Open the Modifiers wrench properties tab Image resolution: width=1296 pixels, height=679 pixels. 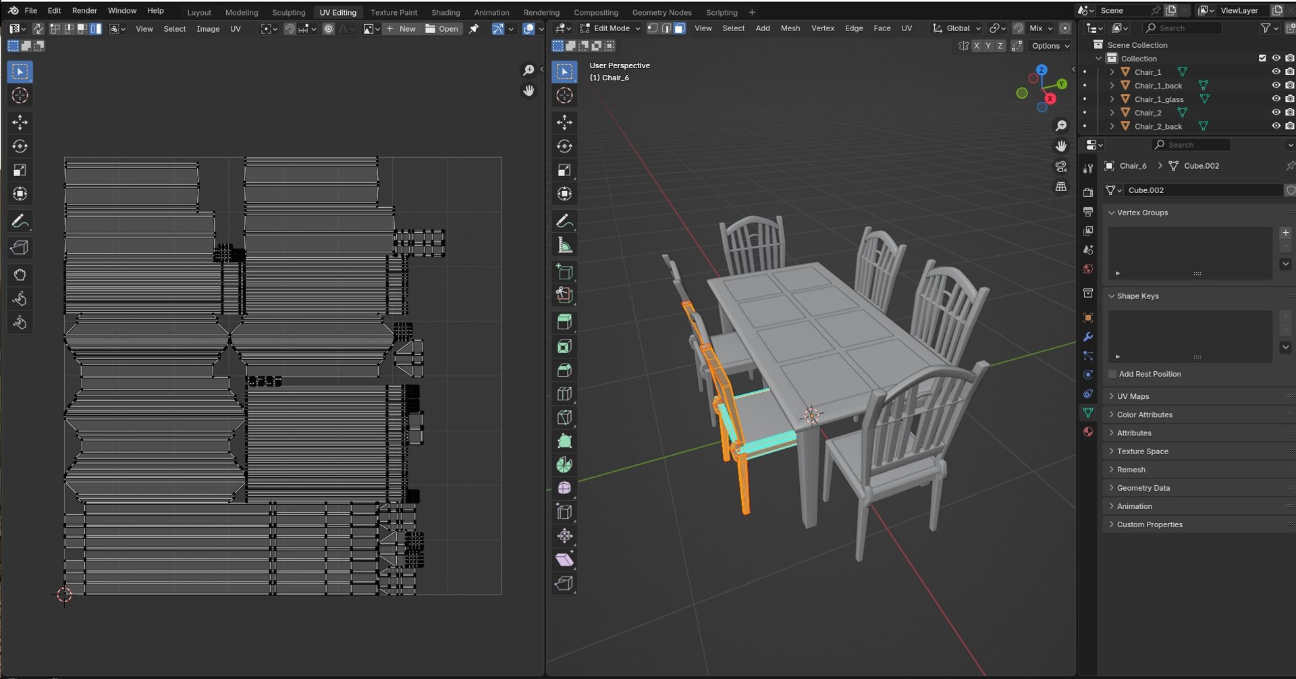pyautogui.click(x=1088, y=337)
